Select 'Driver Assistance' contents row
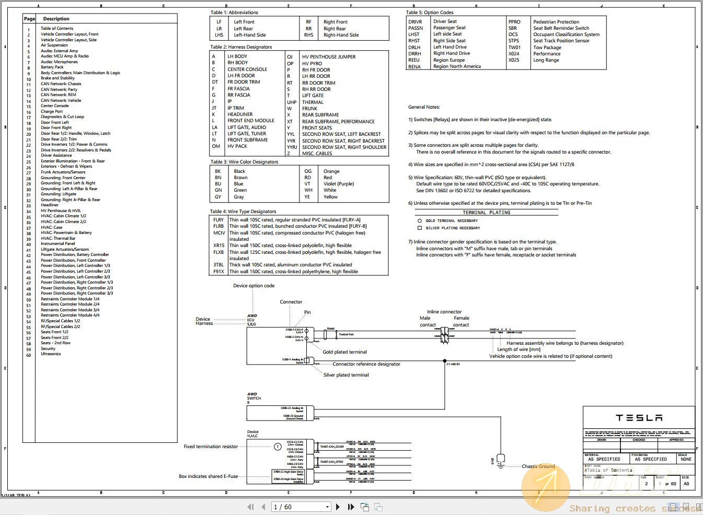The height and width of the screenshot is (515, 703). click(56, 155)
